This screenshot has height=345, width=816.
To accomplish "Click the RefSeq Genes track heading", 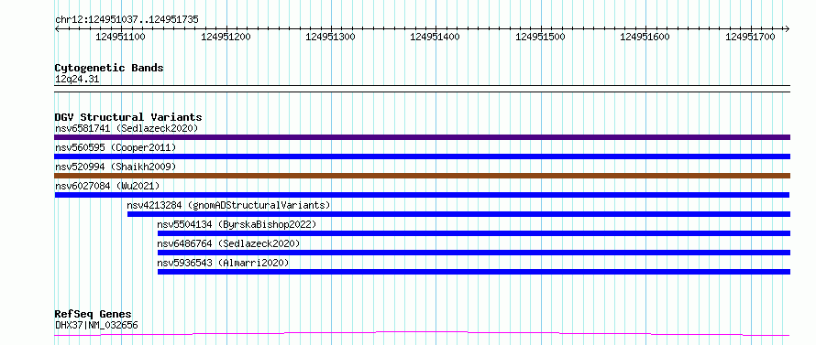I will tap(93, 315).
